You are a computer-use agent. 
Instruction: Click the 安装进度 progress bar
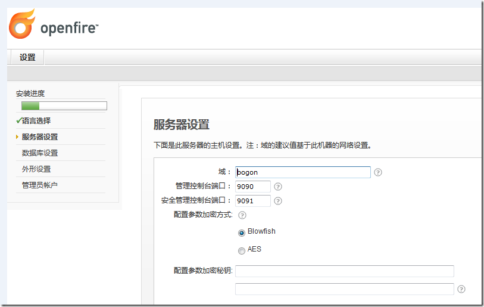coord(64,106)
